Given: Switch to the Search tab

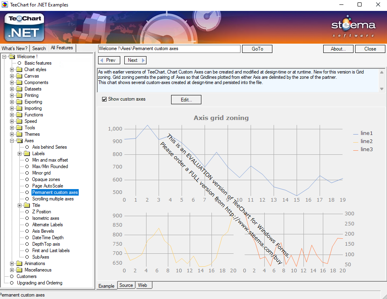Looking at the screenshot, I should tap(39, 48).
